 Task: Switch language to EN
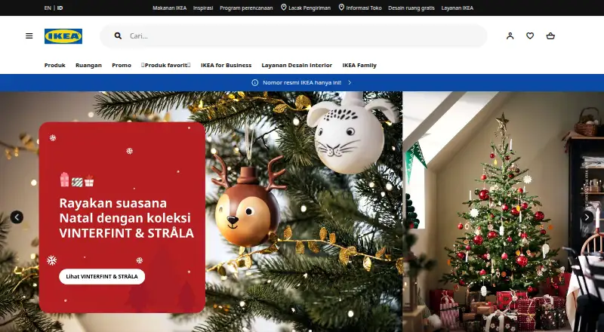48,8
